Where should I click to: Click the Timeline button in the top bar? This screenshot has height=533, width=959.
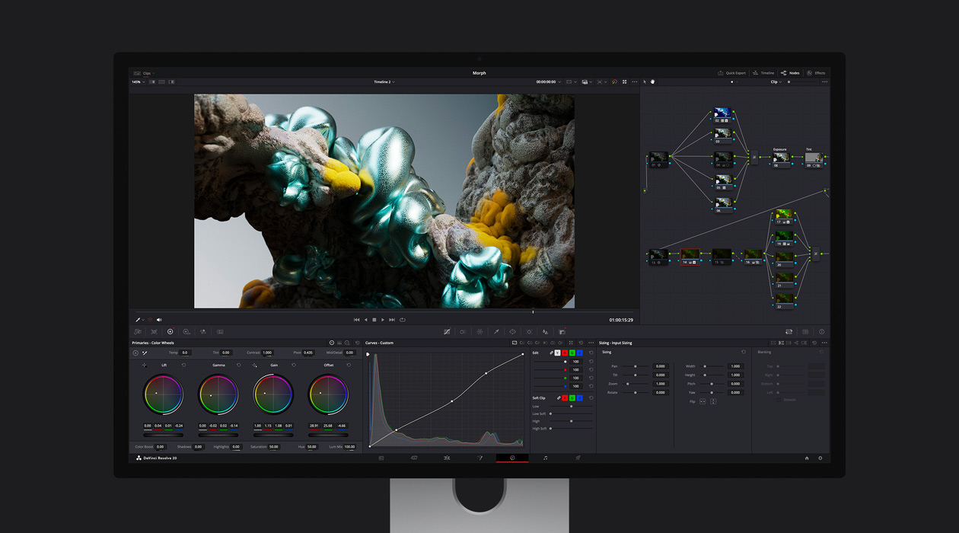tap(764, 72)
